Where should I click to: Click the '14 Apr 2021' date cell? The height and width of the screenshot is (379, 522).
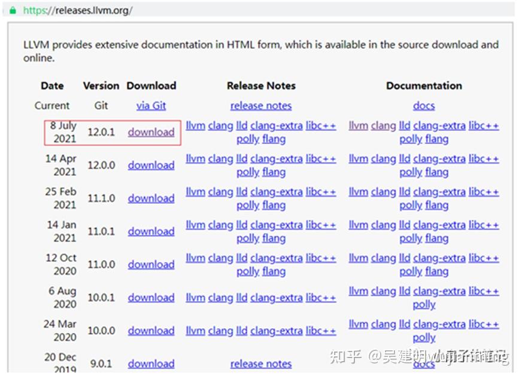point(61,165)
